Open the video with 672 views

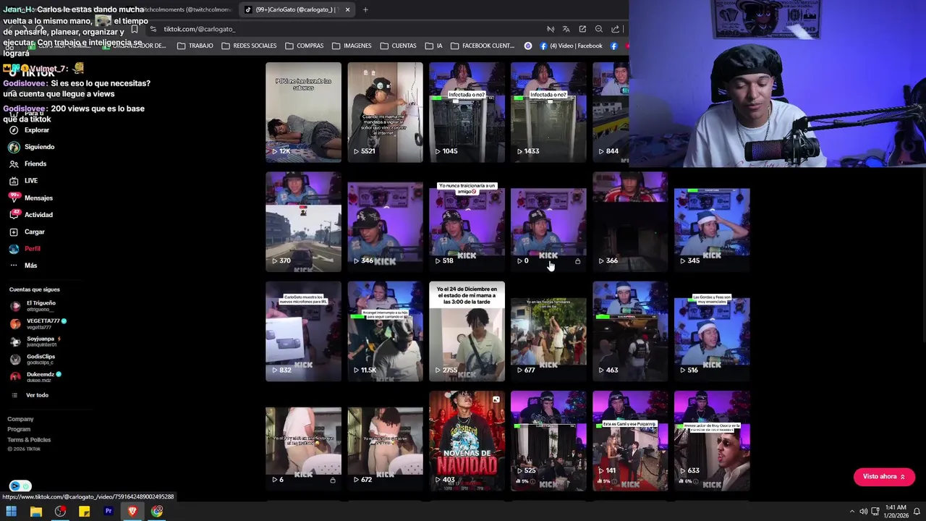click(385, 441)
